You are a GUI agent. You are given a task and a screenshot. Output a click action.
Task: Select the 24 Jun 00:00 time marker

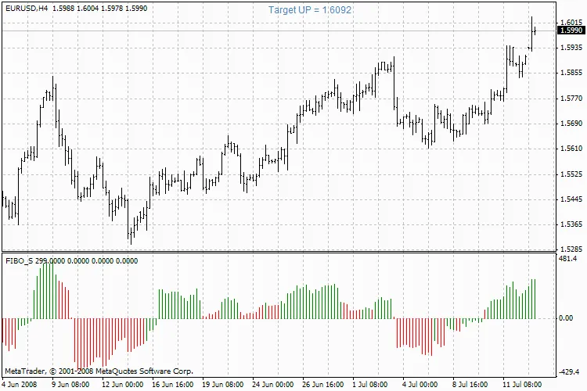(x=273, y=385)
